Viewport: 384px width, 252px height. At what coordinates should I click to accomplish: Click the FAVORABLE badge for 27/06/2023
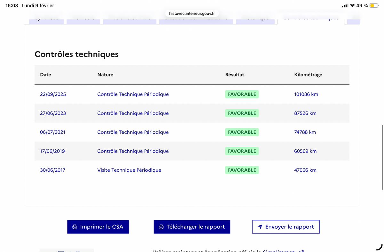[x=242, y=113]
